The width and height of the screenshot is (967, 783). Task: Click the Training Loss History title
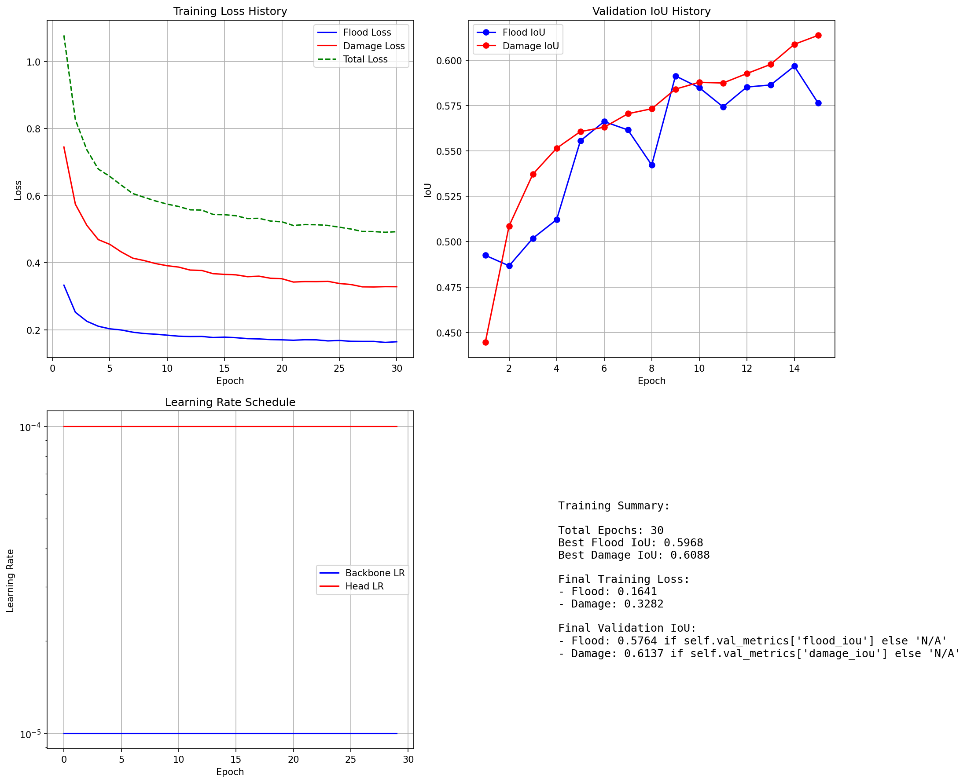[230, 11]
